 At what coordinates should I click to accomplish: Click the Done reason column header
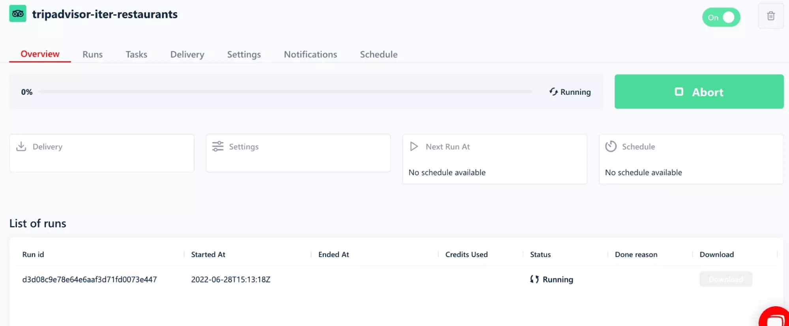click(x=636, y=255)
